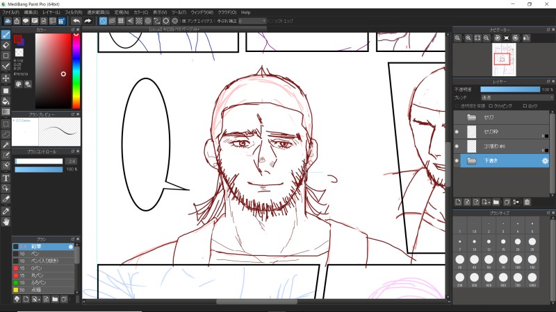Open the ファイル(F) menu
This screenshot has width=556, height=312.
point(10,12)
